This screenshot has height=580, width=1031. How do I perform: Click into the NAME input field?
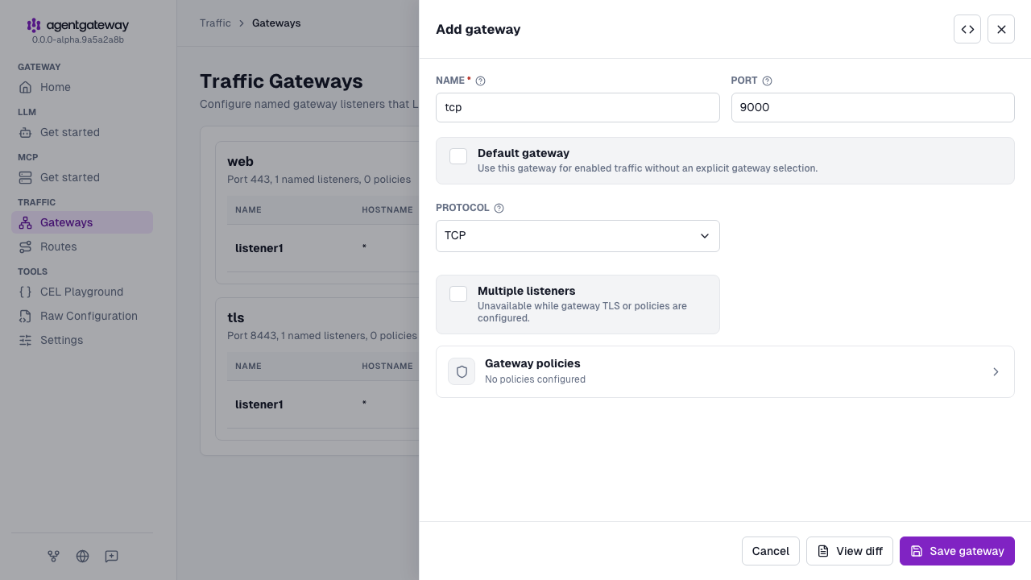pos(578,107)
